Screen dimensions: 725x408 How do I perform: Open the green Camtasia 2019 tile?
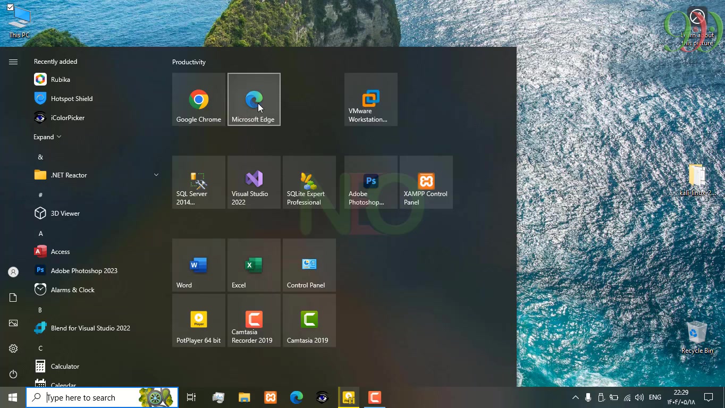(309, 320)
